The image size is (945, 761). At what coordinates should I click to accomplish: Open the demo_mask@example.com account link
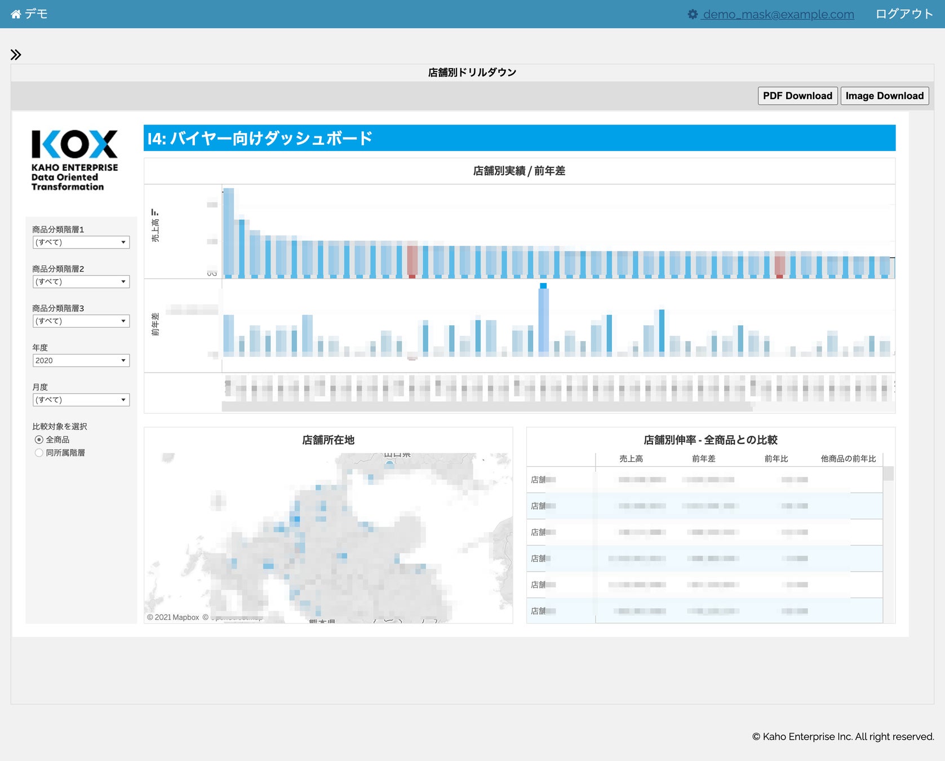click(x=778, y=14)
